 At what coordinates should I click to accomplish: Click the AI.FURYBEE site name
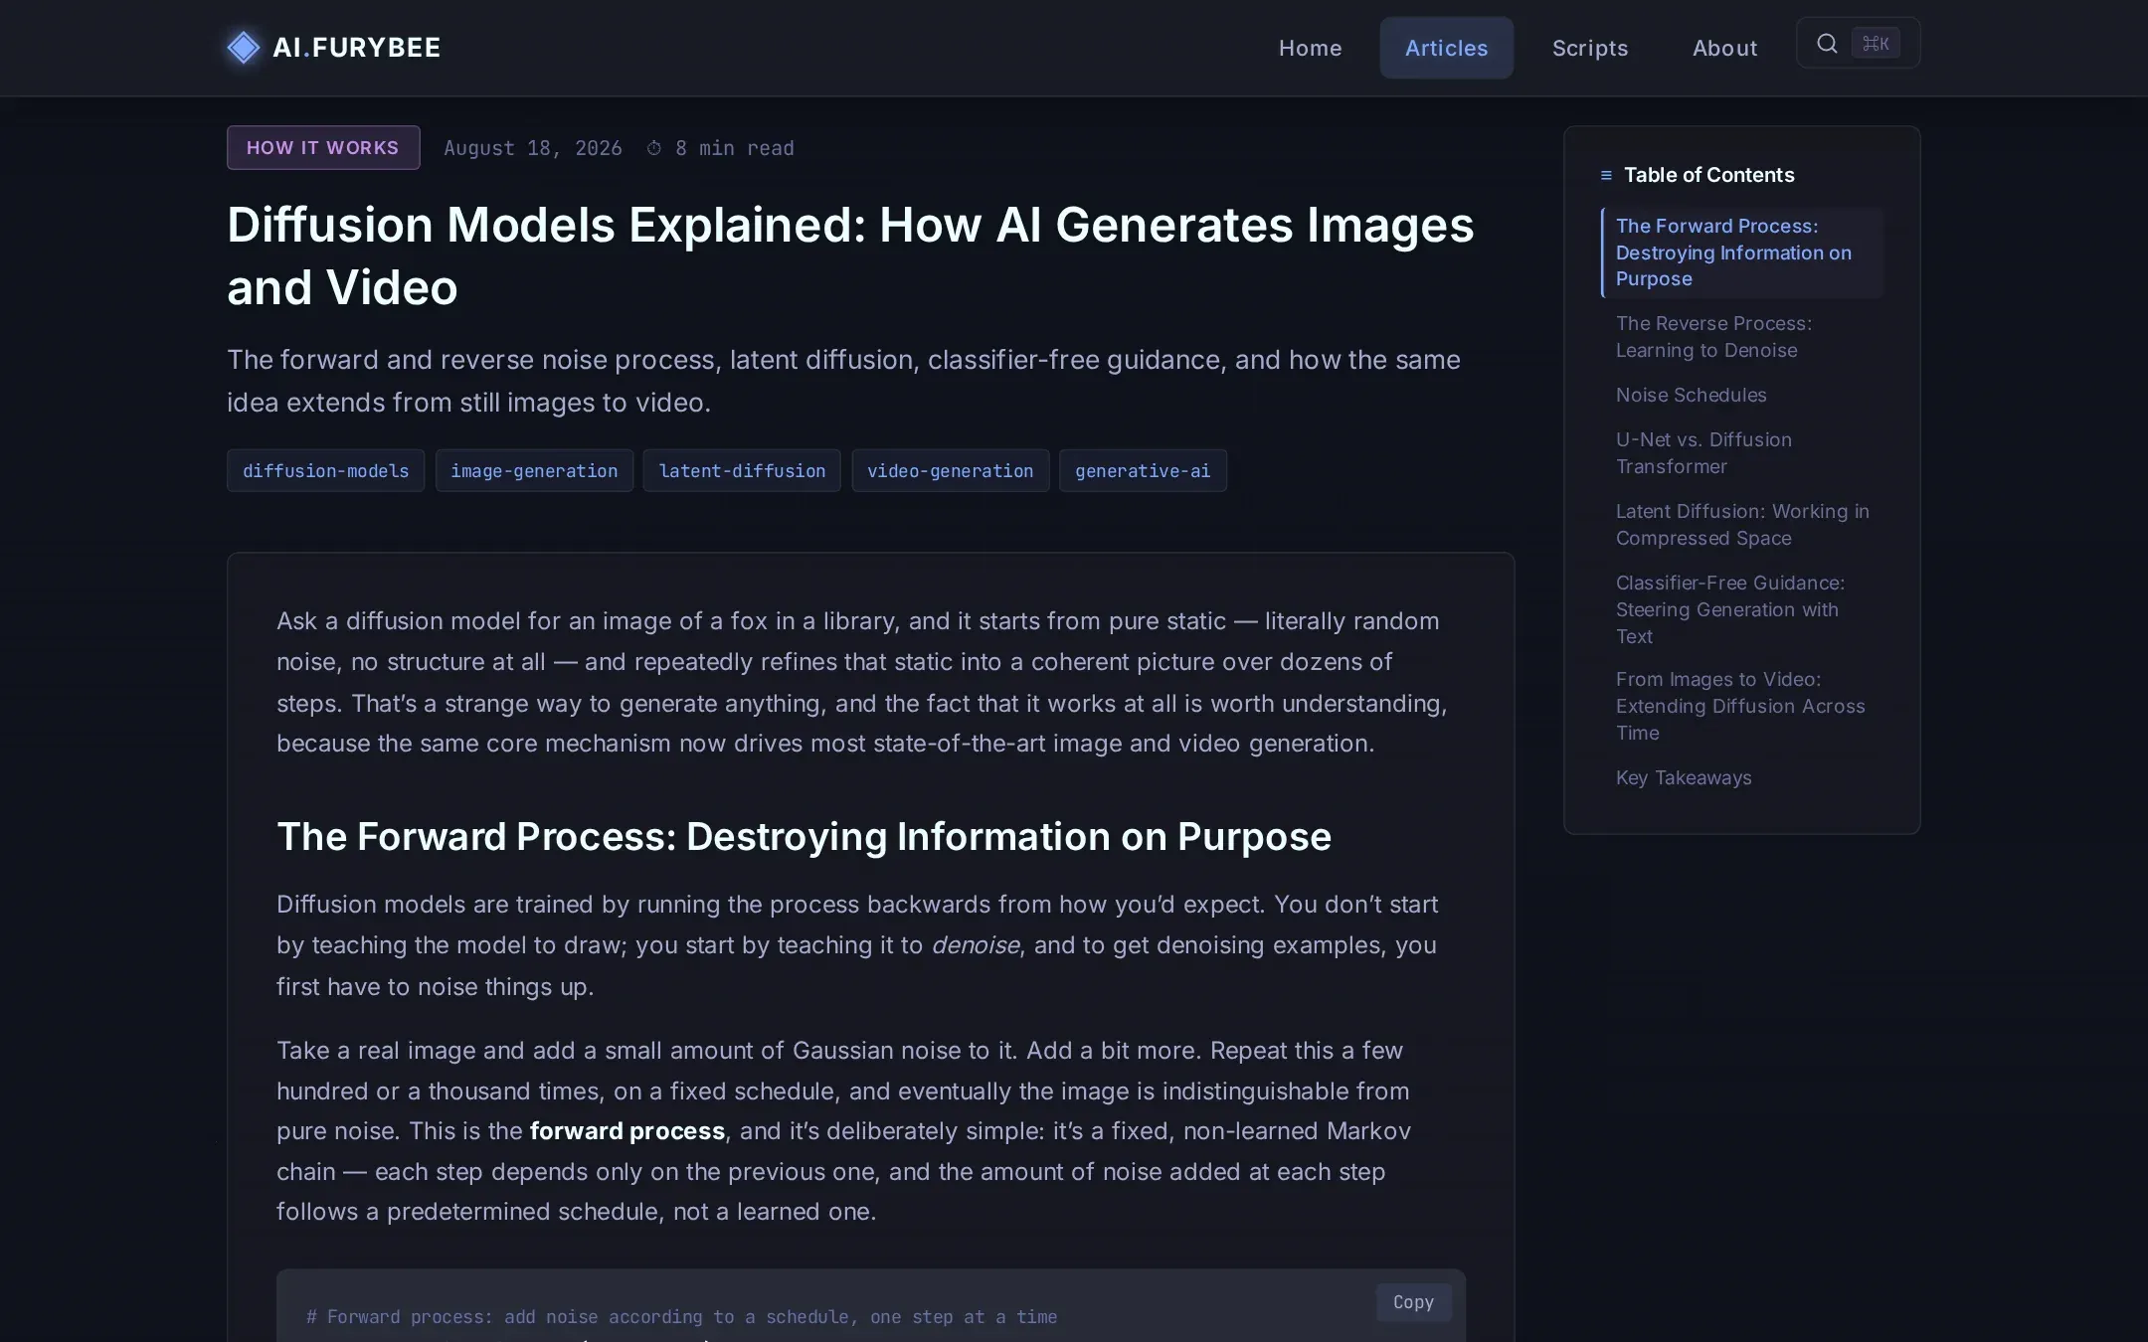point(356,48)
